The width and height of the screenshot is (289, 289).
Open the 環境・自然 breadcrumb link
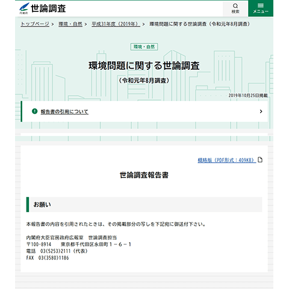70,24
